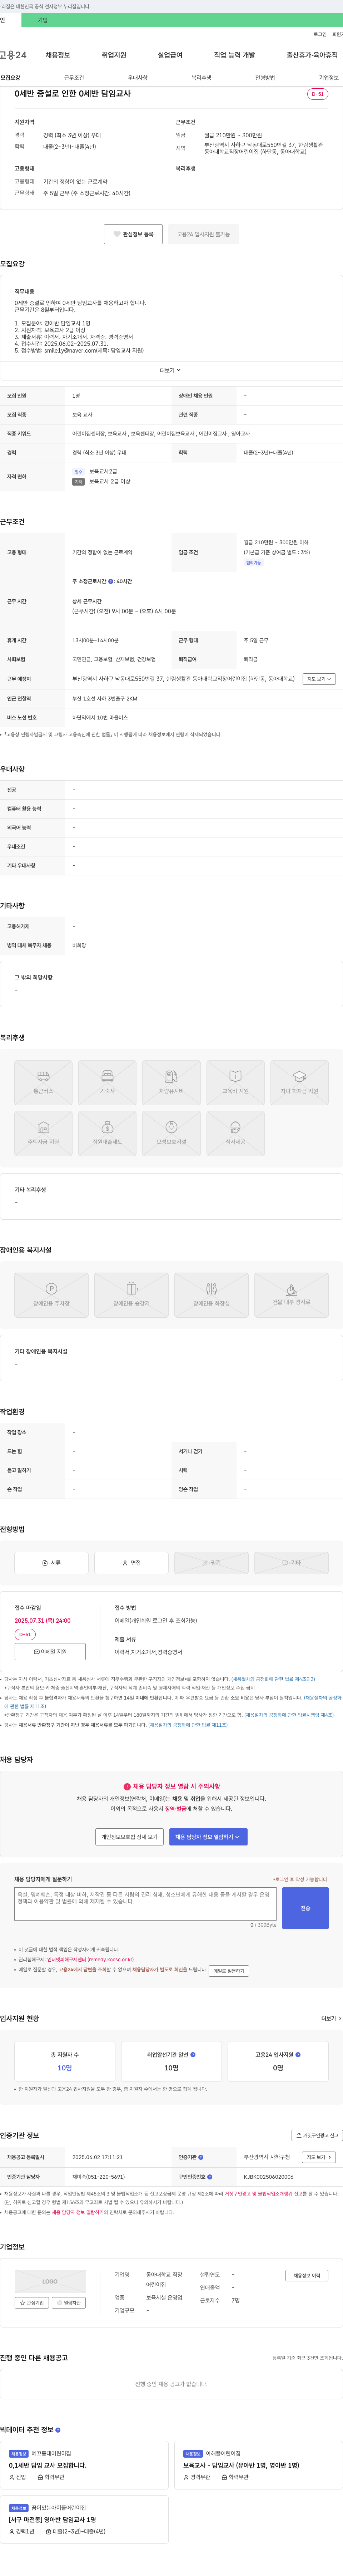Click the company LOGO thumbnail
The width and height of the screenshot is (343, 2576).
[50, 2281]
